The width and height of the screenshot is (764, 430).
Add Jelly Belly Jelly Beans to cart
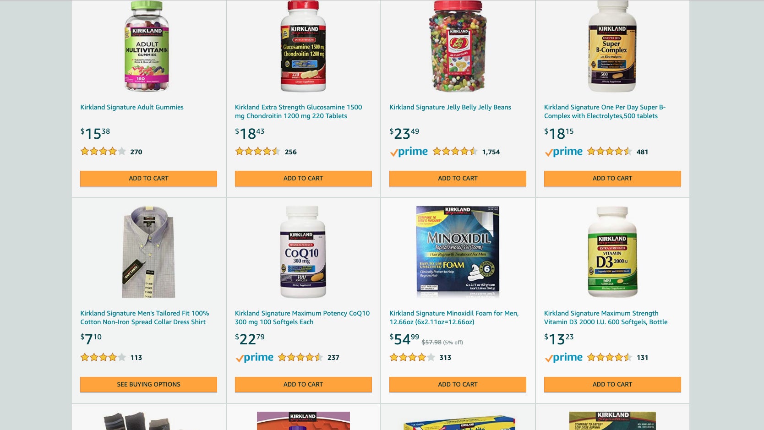tap(458, 179)
